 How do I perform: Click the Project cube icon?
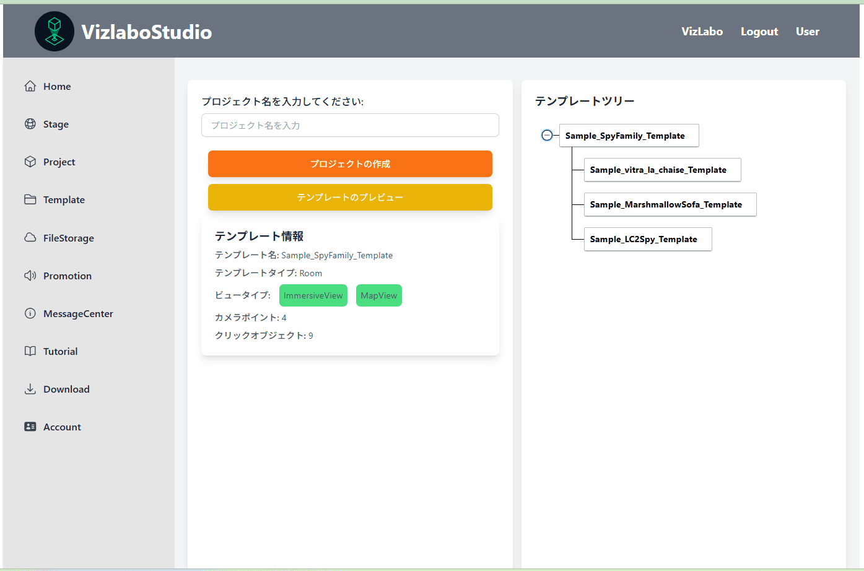point(30,162)
